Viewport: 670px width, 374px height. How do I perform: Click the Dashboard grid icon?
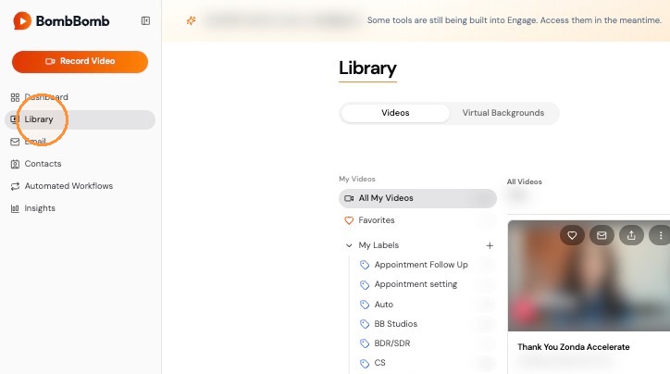15,97
